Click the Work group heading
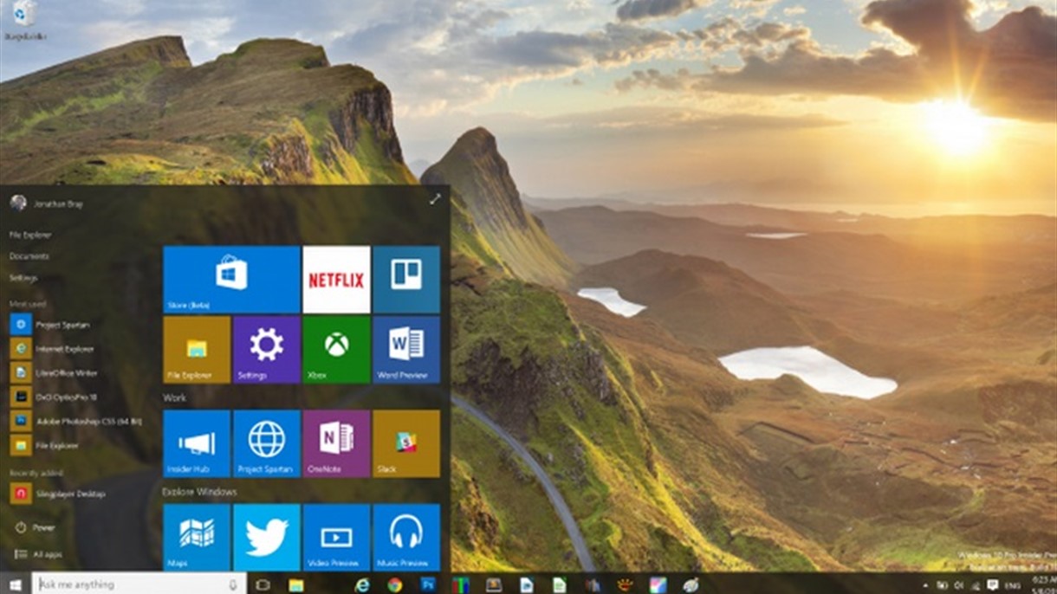1057x594 pixels. pos(174,397)
